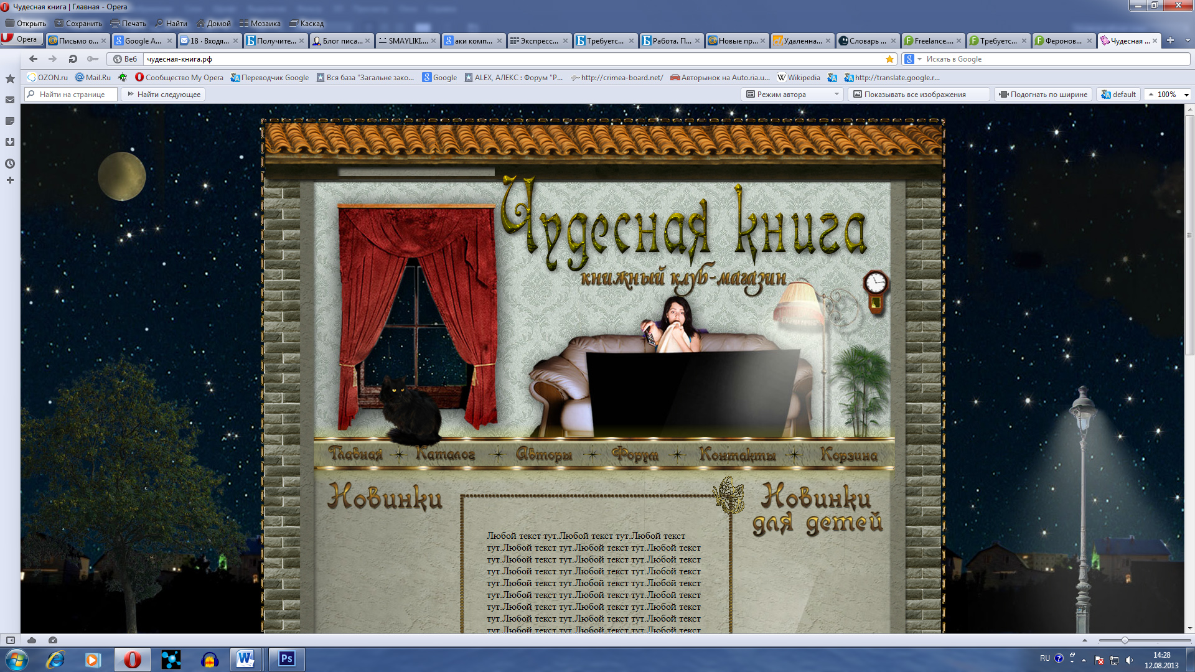Click the Reload page icon
The width and height of the screenshot is (1195, 672).
73,59
